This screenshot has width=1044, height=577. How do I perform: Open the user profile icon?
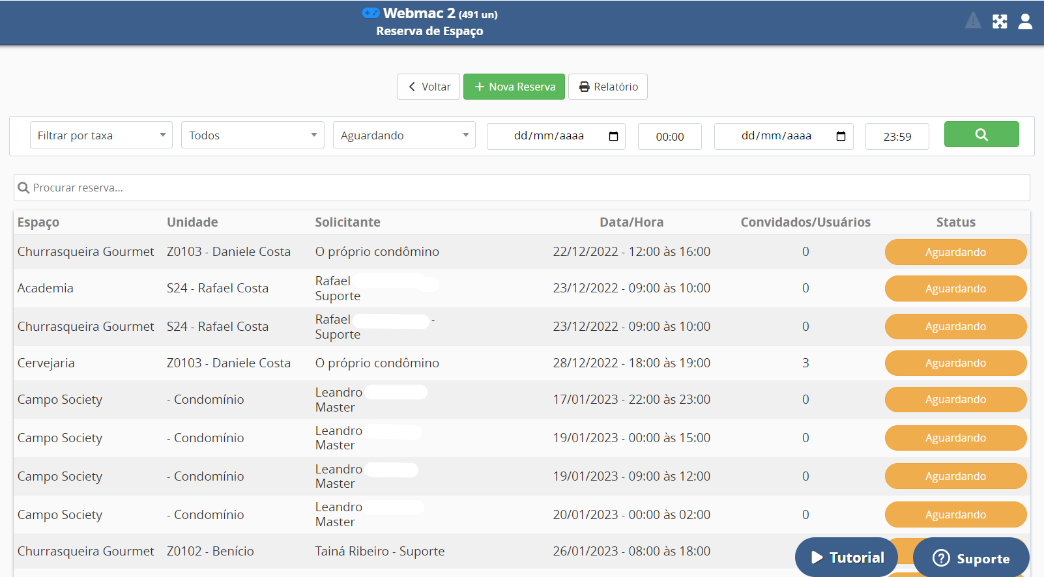coord(1025,21)
